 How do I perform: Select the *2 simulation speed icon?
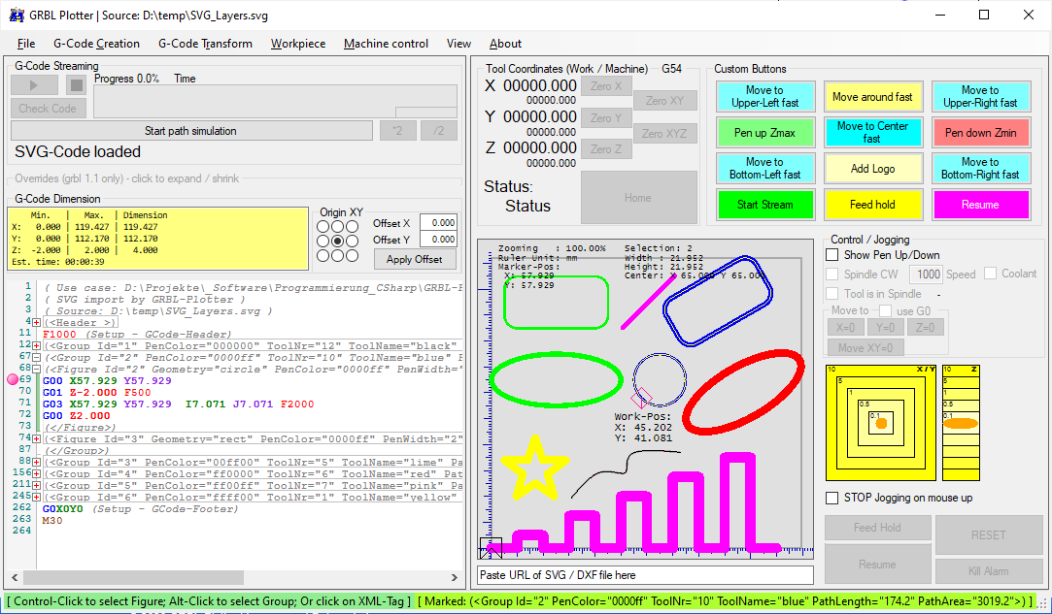point(397,130)
